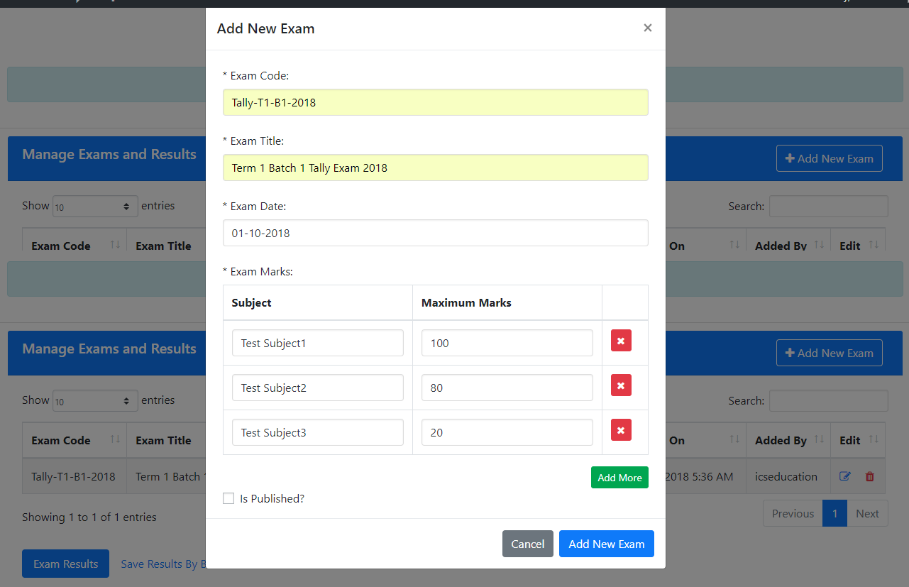The width and height of the screenshot is (909, 587).
Task: Focus the Exam Date field
Action: click(x=436, y=233)
